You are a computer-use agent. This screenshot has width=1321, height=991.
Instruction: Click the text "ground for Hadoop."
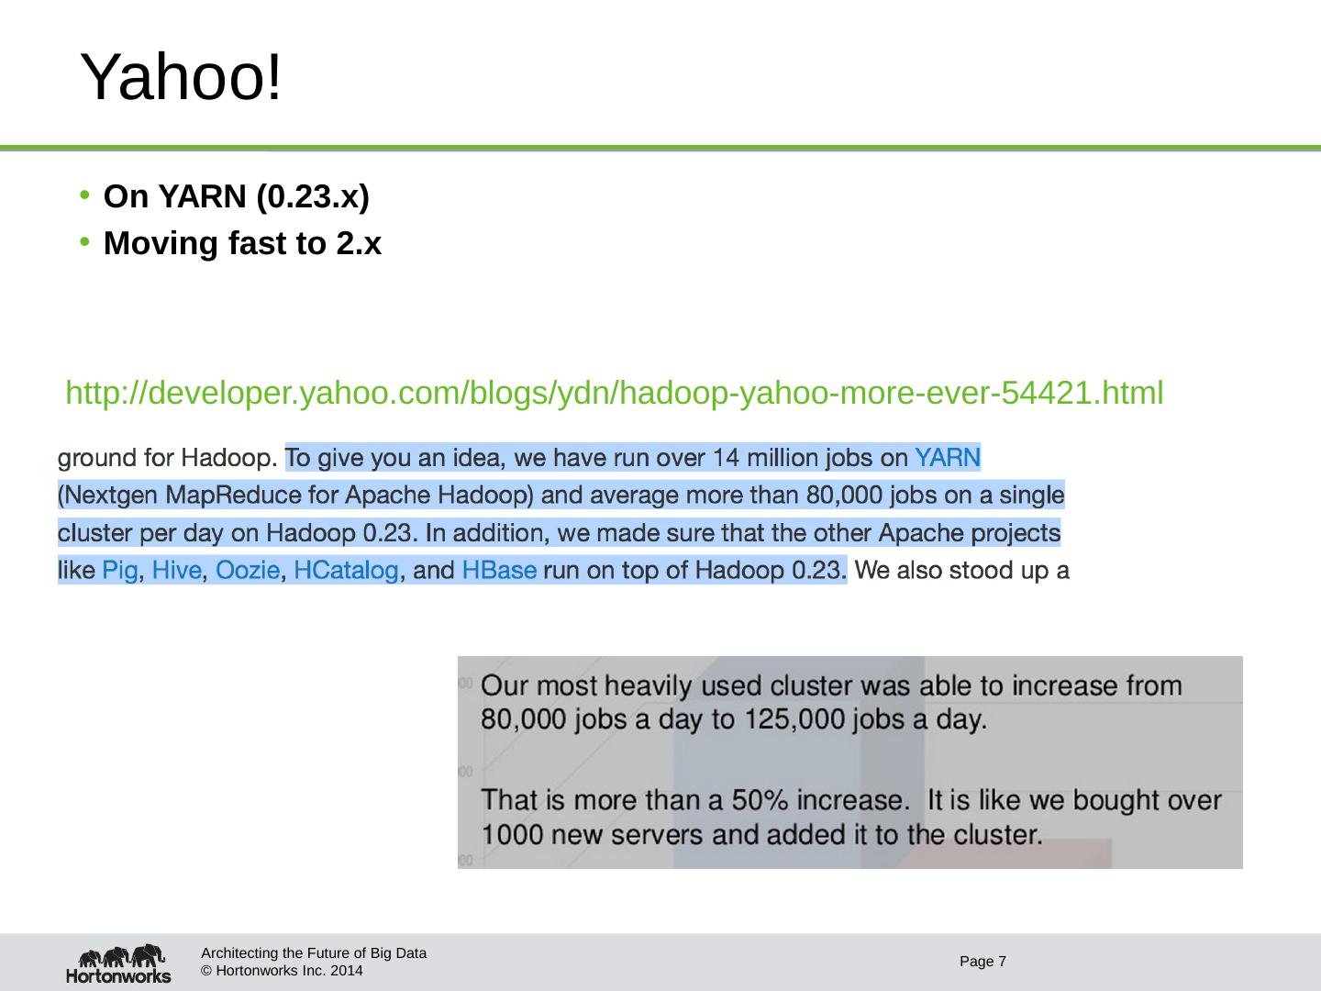point(169,457)
